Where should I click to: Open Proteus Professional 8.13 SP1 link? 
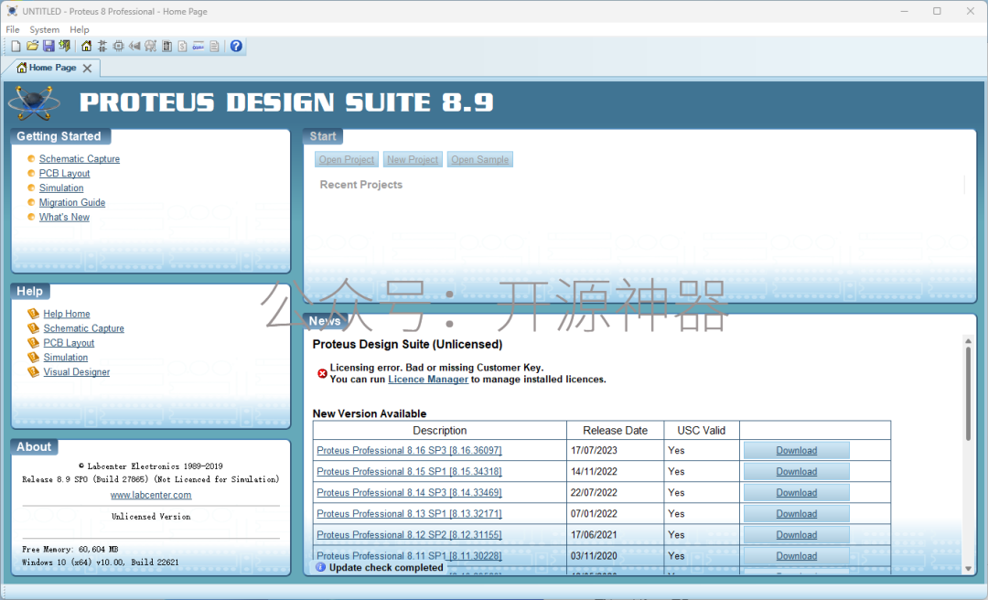click(410, 514)
